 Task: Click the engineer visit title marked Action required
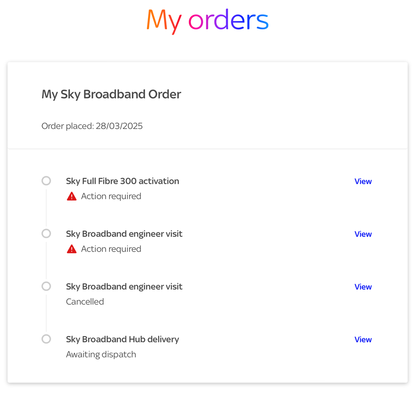point(124,234)
